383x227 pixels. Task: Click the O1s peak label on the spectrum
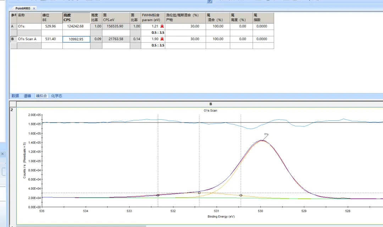pos(266,134)
